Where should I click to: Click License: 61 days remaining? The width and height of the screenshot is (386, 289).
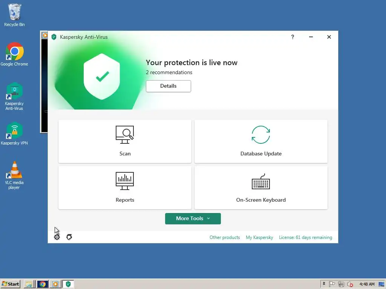(305, 237)
